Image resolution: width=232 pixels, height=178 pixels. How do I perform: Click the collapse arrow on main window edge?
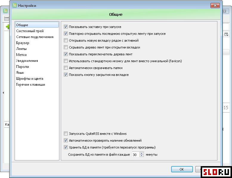tap(3, 93)
